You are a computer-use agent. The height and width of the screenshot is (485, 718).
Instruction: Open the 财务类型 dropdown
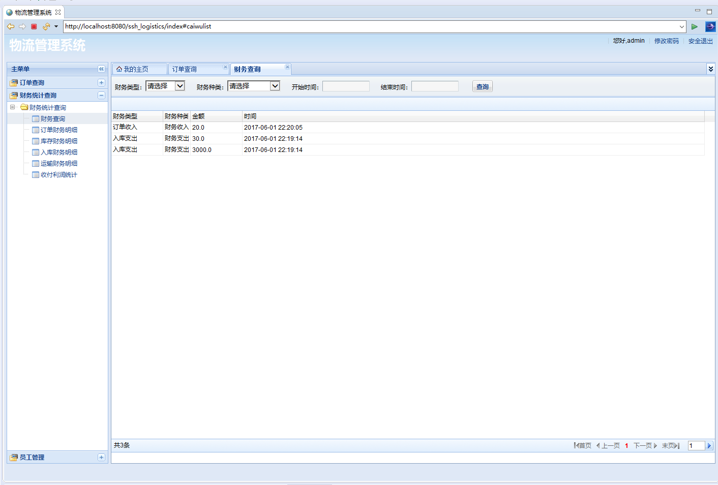(179, 86)
